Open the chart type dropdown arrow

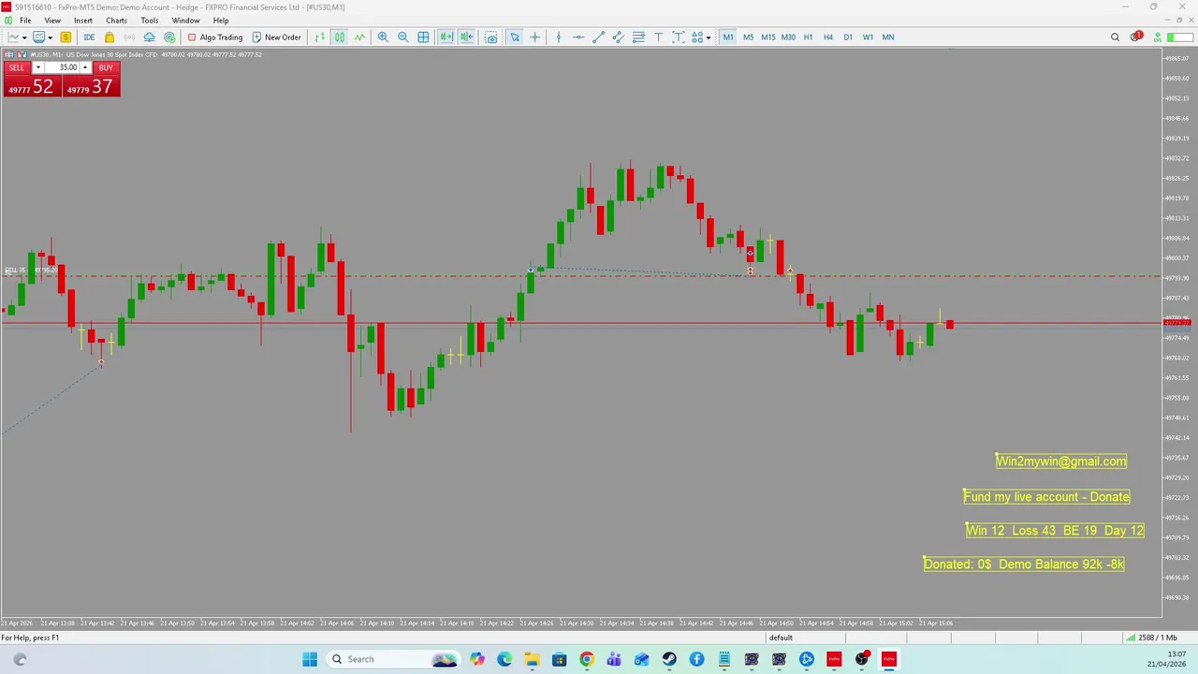click(24, 37)
